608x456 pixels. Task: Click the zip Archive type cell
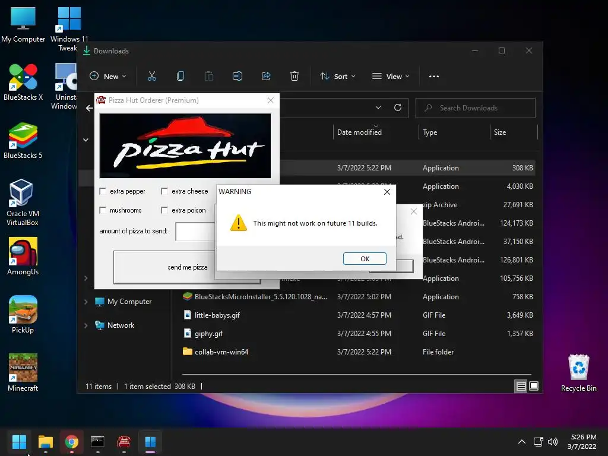[440, 205]
